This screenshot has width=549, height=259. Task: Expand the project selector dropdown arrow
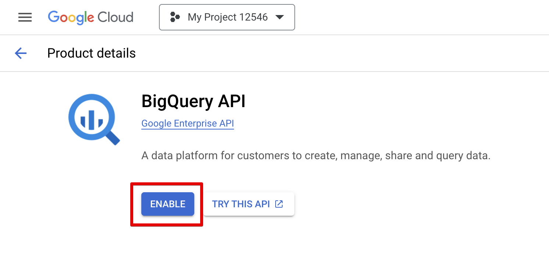coord(280,17)
